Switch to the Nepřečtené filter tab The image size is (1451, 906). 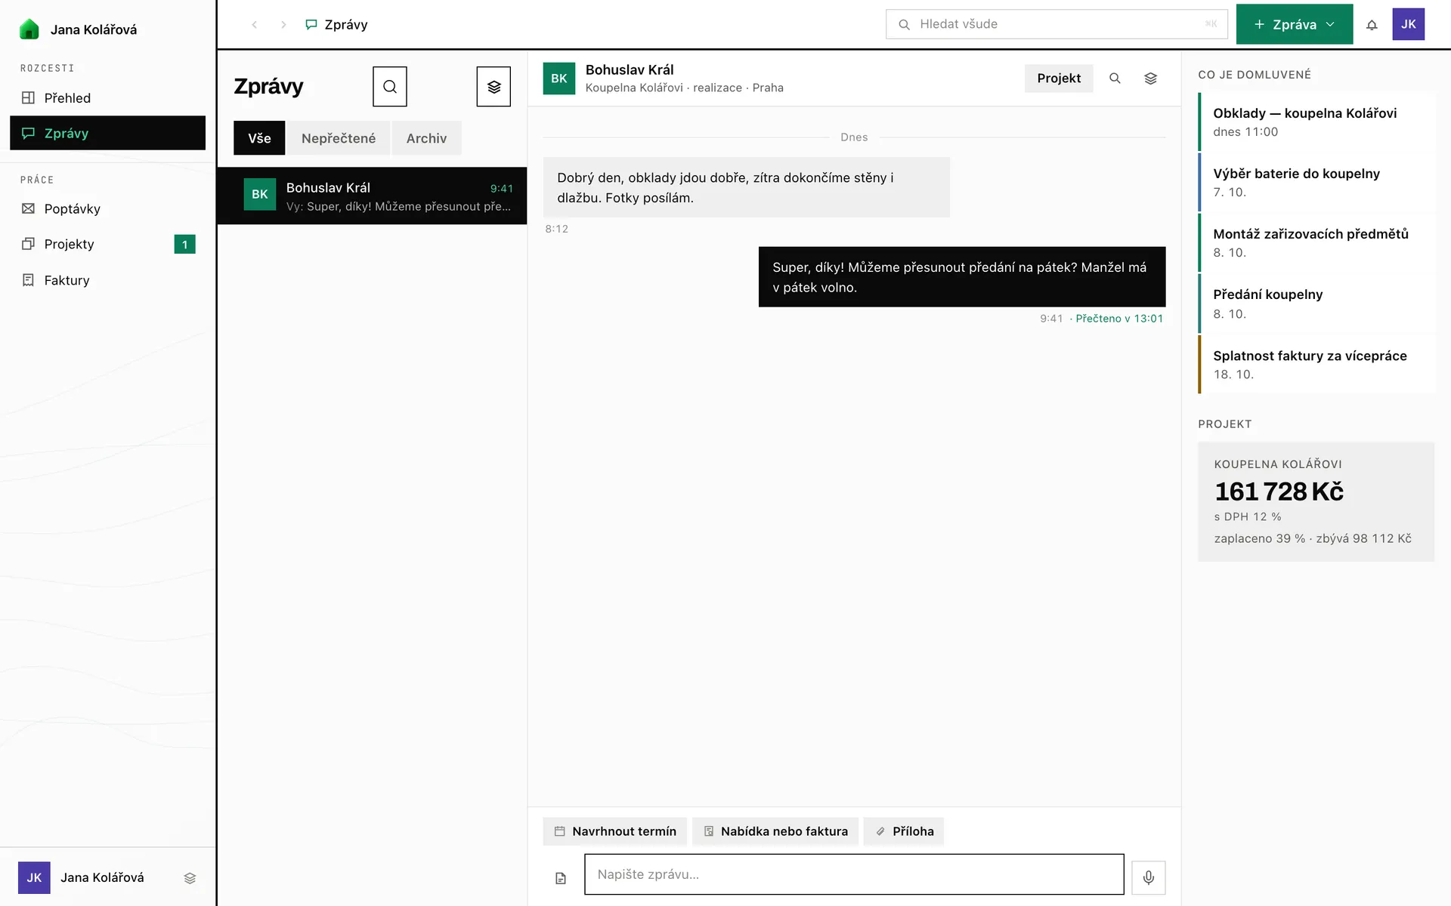[x=339, y=138]
